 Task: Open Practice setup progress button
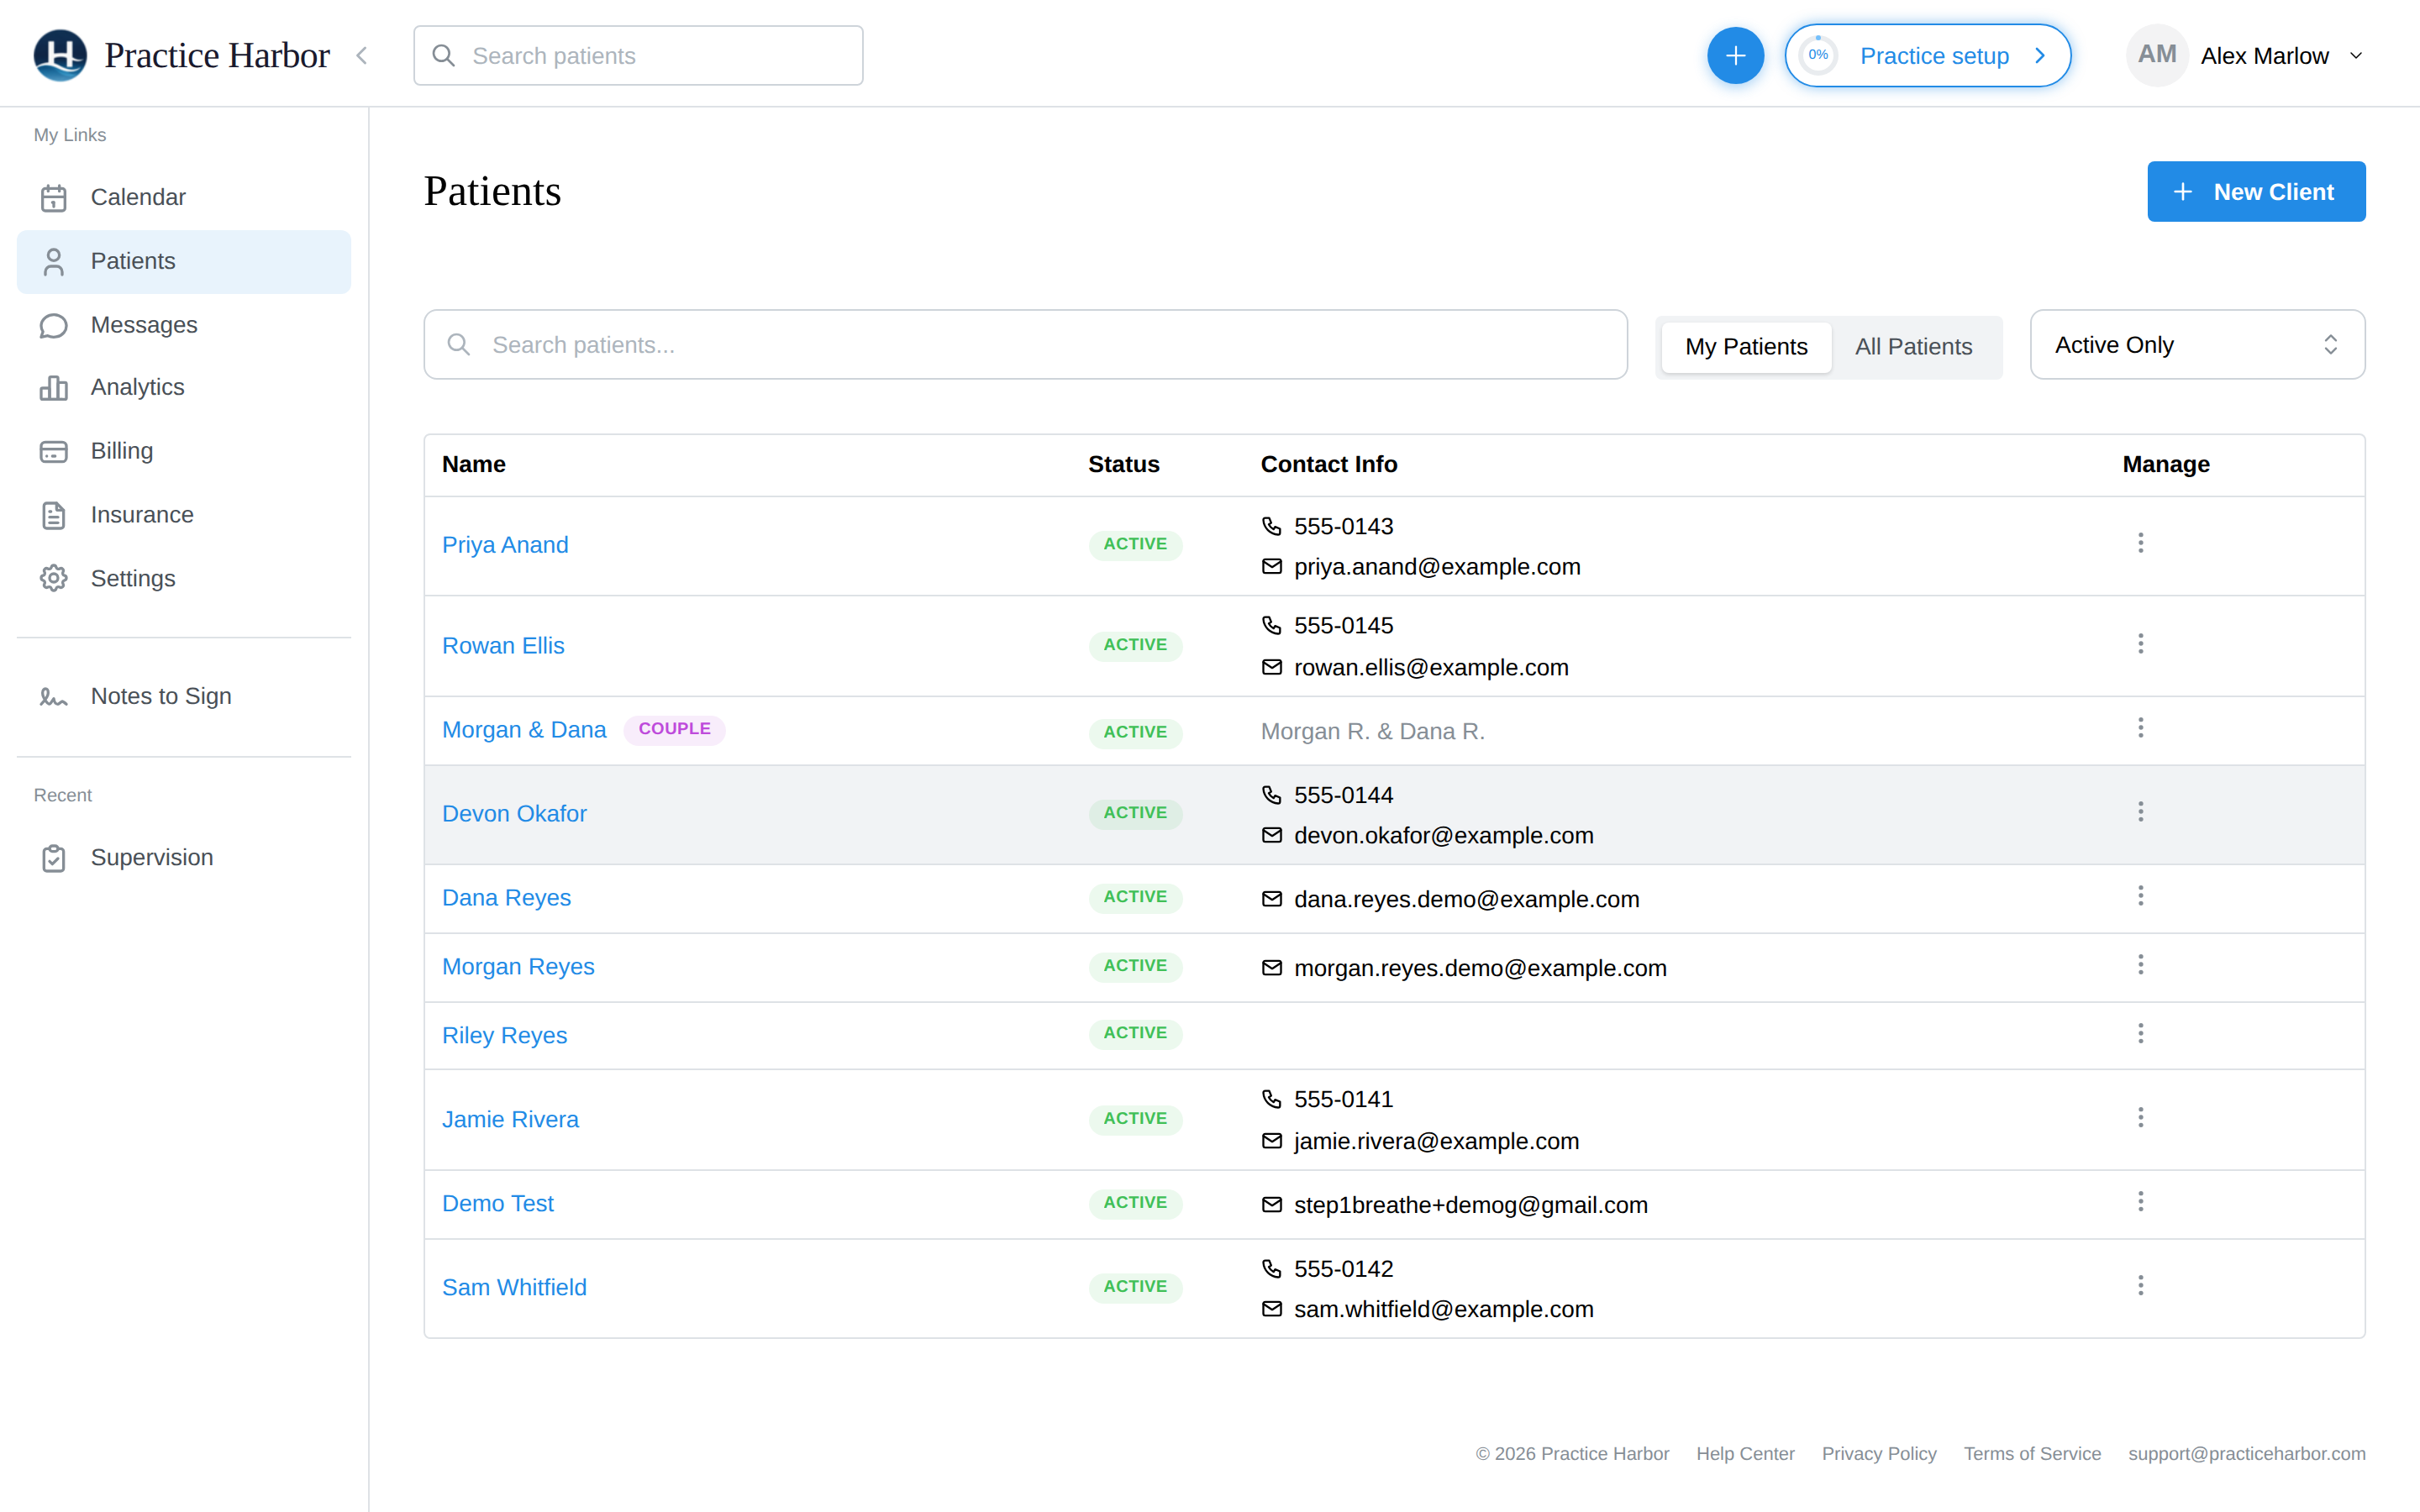click(x=1927, y=56)
